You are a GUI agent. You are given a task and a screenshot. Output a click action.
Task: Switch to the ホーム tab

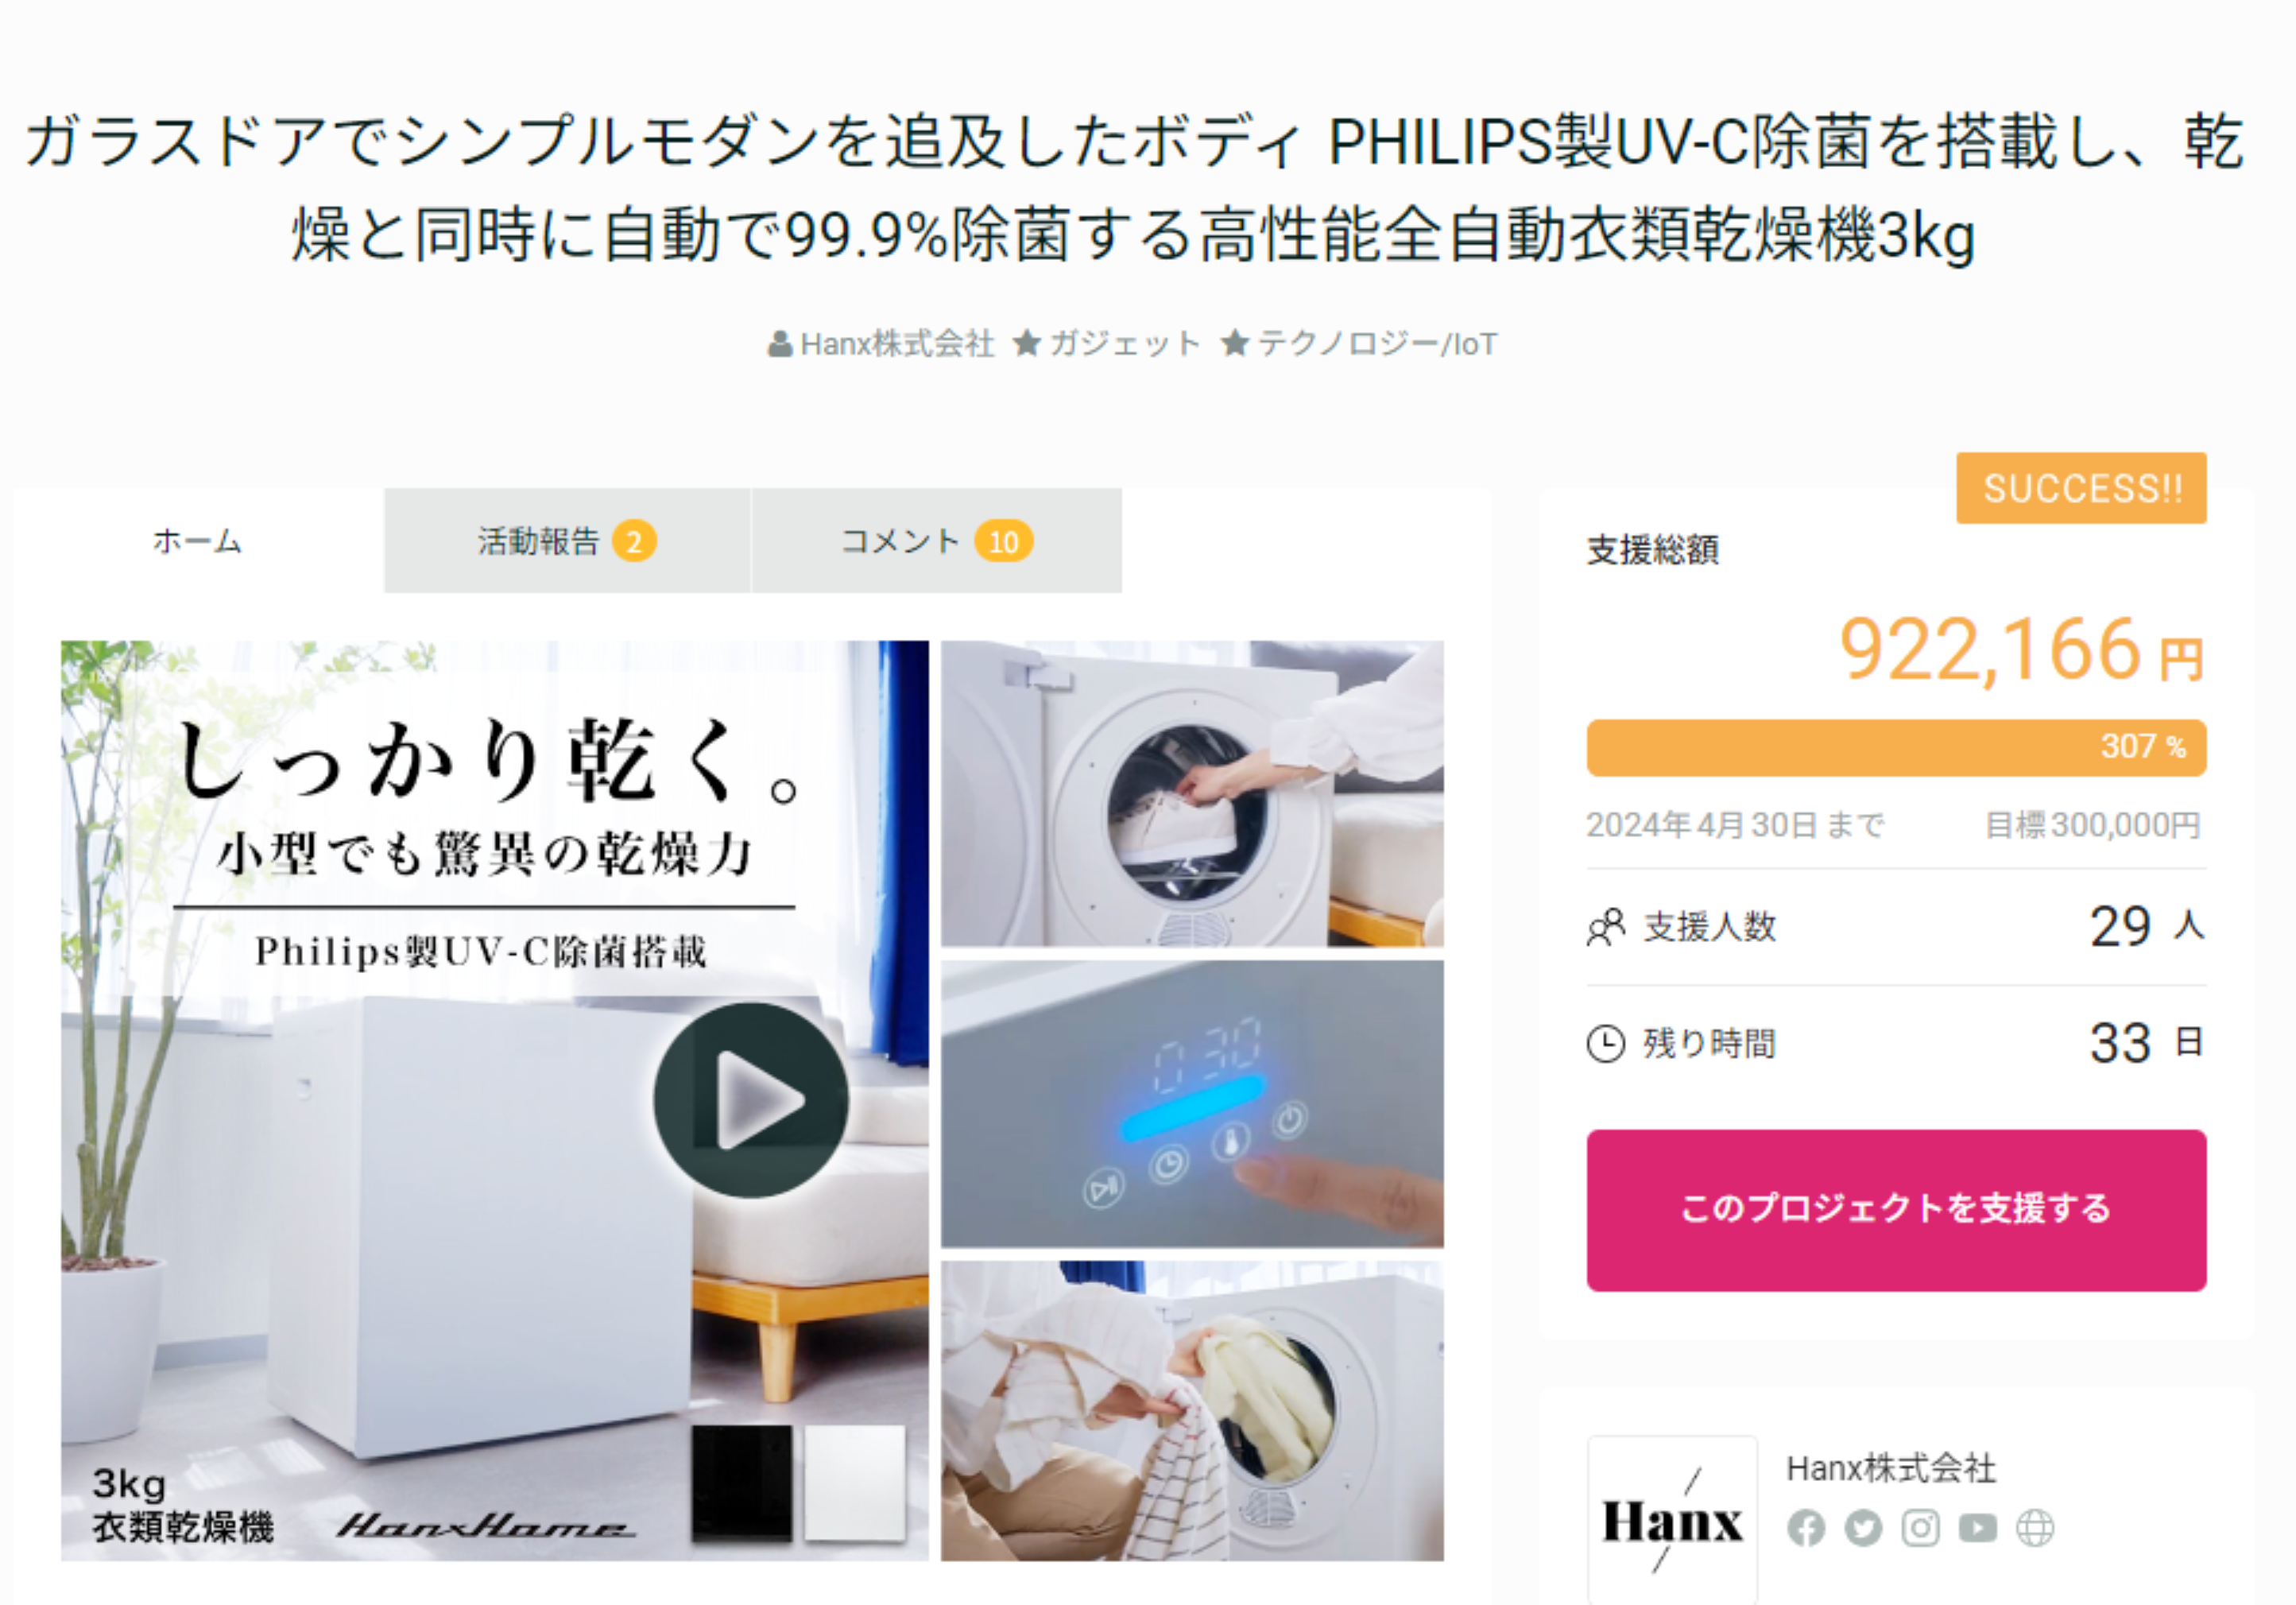(x=198, y=541)
